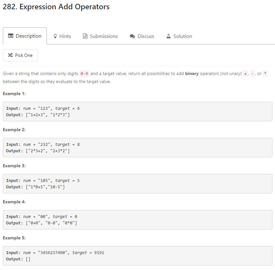Click the Submissions clipboard icon

tap(85, 36)
